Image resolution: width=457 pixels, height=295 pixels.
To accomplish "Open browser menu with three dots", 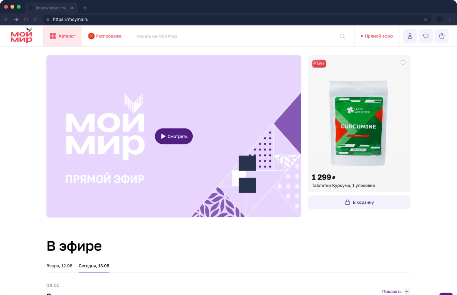I will 450,19.
